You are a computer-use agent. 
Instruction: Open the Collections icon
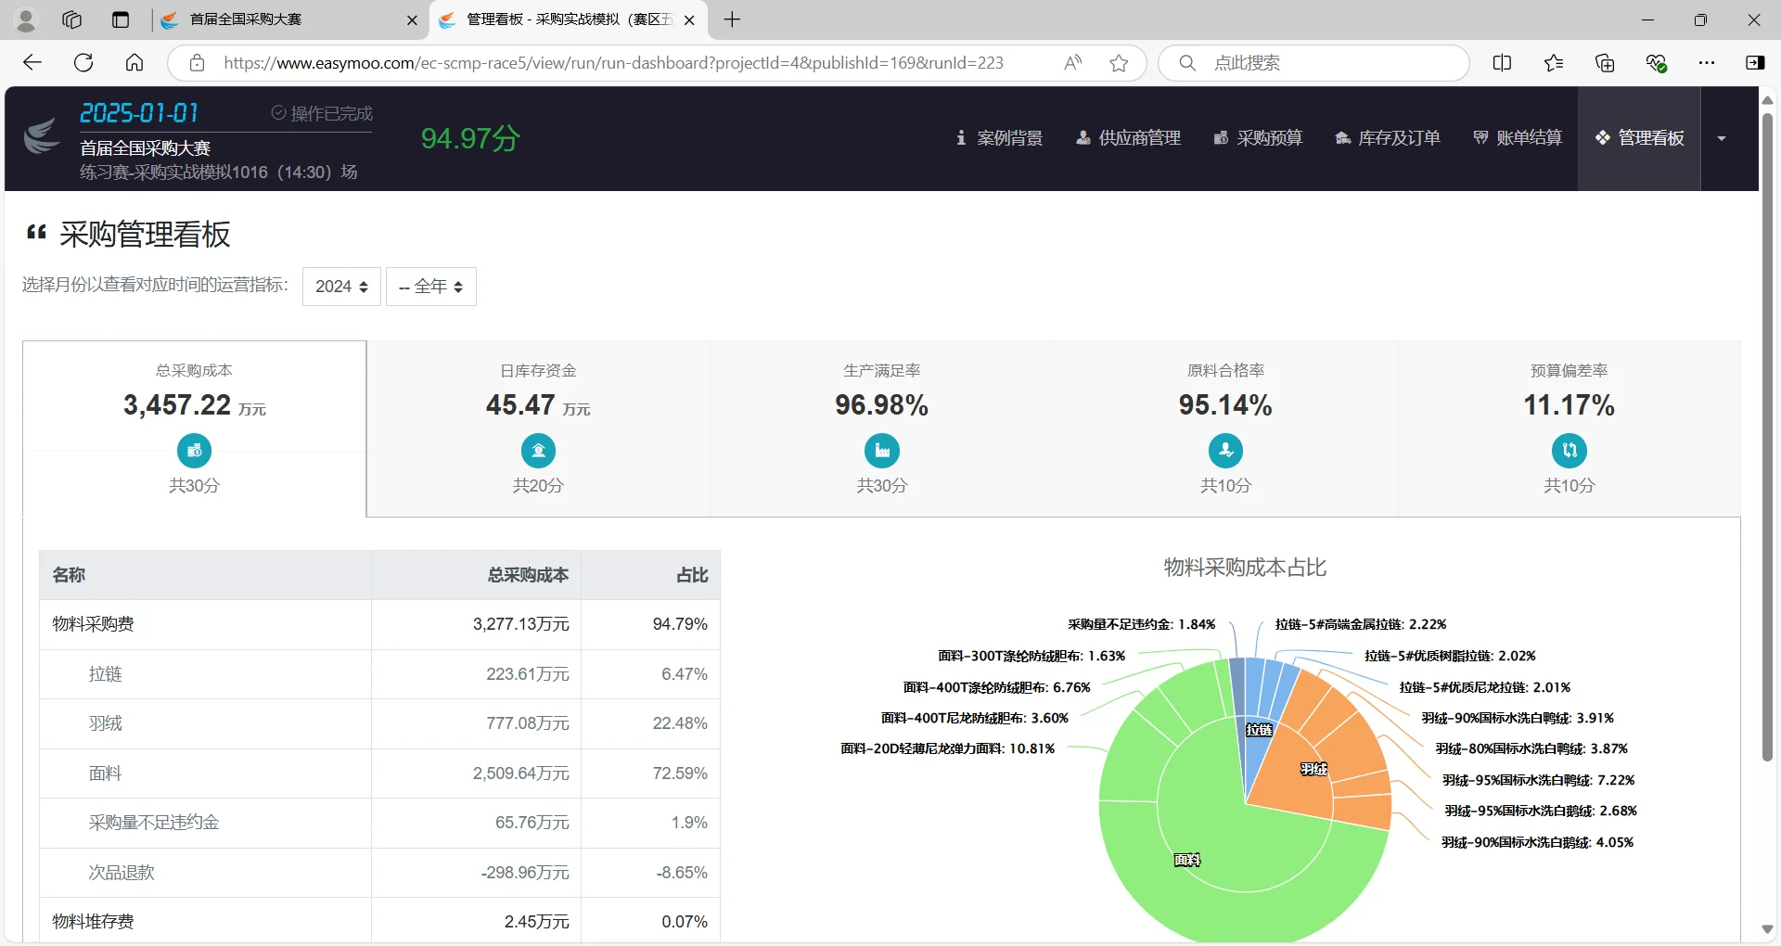[1605, 63]
